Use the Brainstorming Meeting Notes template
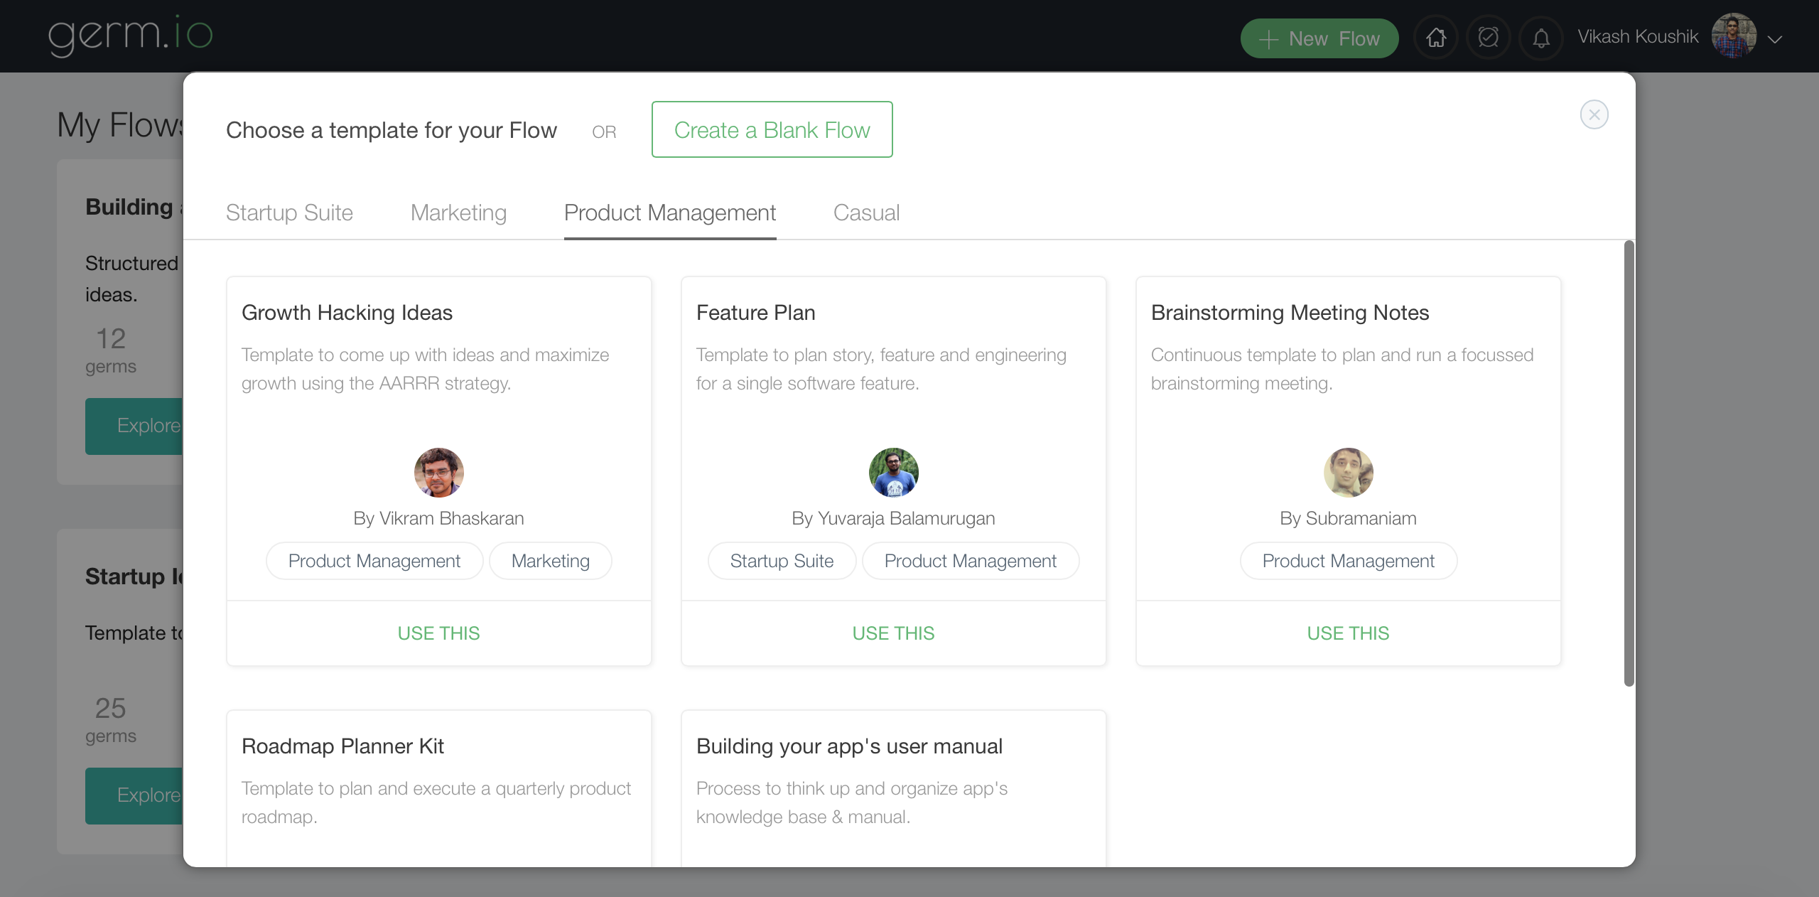Viewport: 1819px width, 897px height. pos(1348,633)
